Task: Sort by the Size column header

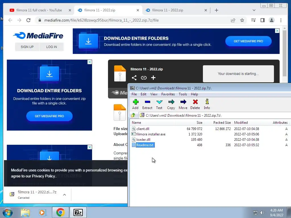Action: [x=190, y=123]
